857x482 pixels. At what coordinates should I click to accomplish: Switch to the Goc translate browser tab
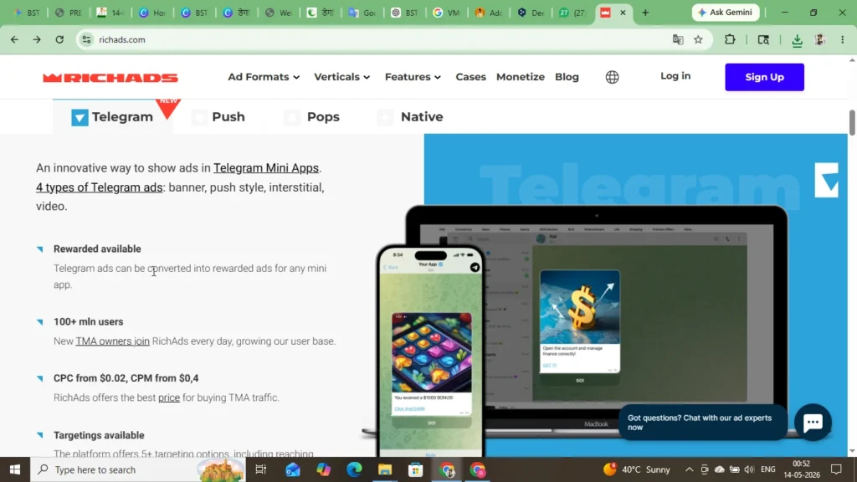coord(362,13)
